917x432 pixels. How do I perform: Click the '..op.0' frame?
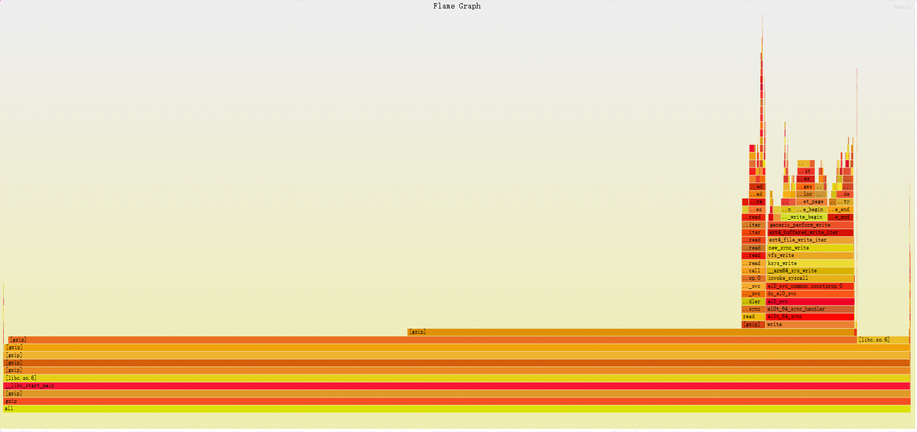click(753, 278)
